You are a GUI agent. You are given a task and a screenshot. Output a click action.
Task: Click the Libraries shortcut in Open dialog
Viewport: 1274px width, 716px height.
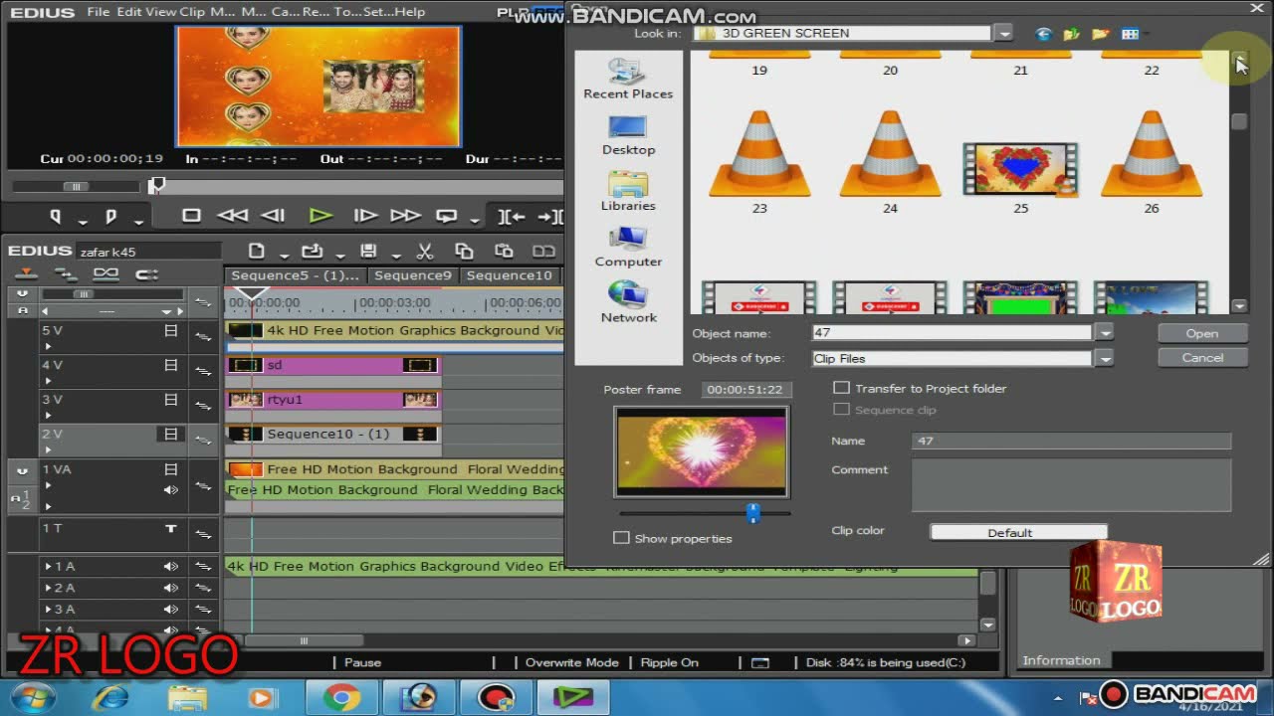click(x=628, y=191)
